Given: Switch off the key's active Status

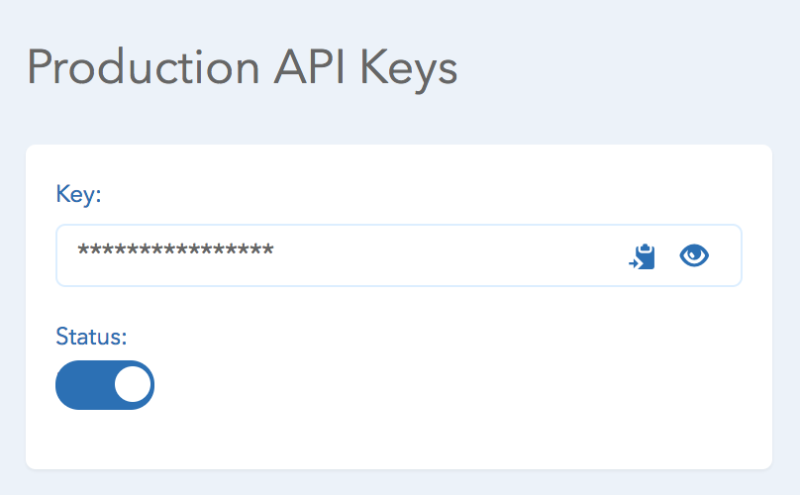Looking at the screenshot, I should tap(105, 385).
